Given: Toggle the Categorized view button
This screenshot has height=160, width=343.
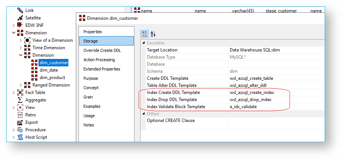Looking at the screenshot, I should [145, 34].
